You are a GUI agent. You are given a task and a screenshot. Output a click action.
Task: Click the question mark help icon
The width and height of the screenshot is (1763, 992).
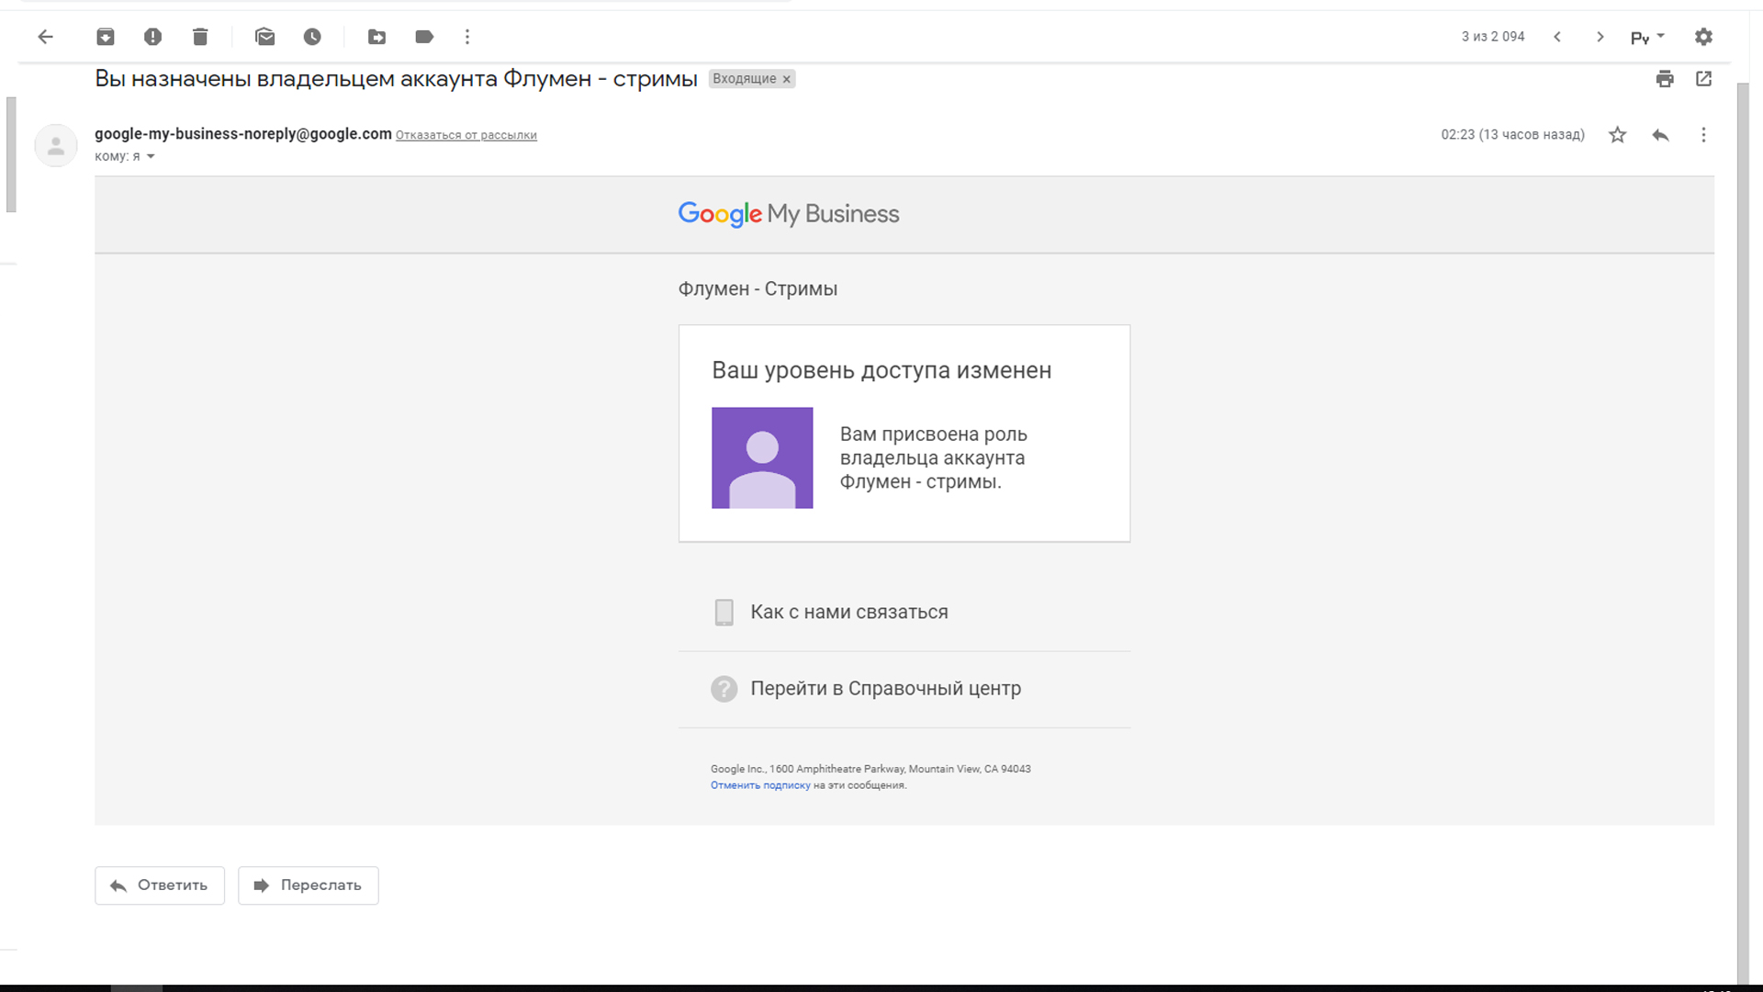click(x=724, y=689)
